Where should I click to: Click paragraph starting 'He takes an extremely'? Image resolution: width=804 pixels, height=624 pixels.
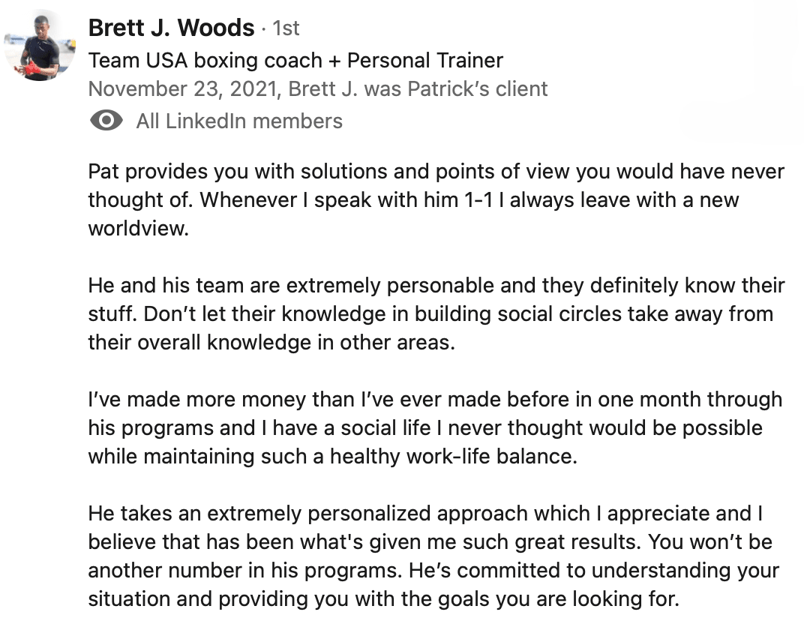click(x=433, y=556)
